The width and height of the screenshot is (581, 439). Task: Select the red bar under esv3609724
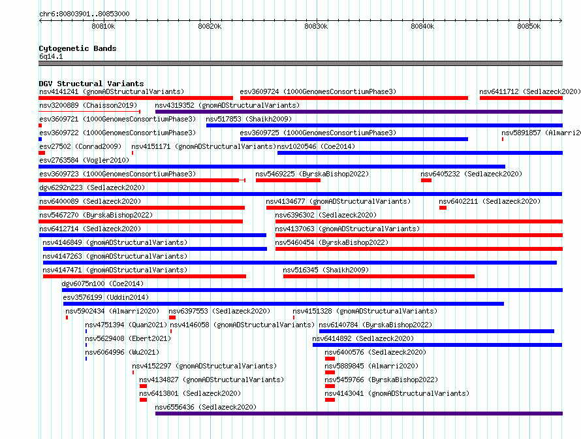coord(354,98)
